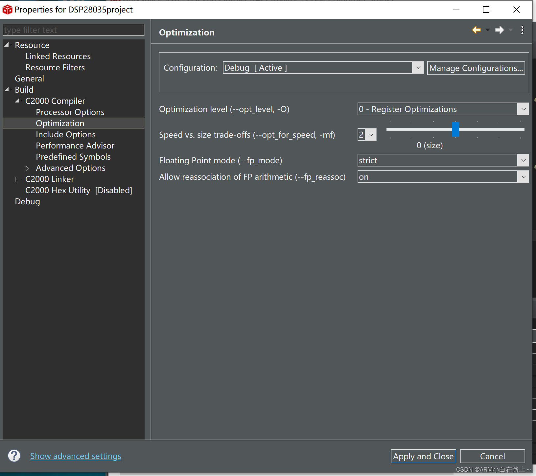
Task: Select C2000 Compiler tree item
Action: point(55,101)
